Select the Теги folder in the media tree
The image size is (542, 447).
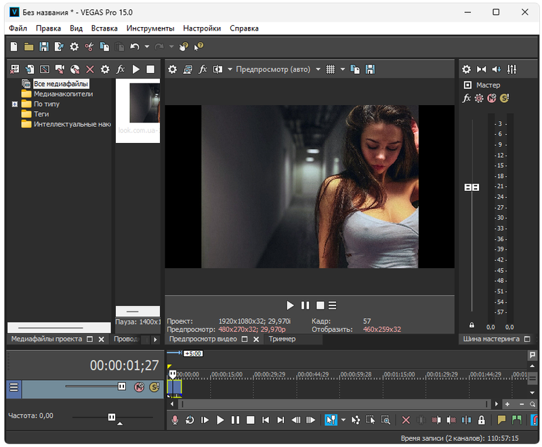[x=41, y=114]
